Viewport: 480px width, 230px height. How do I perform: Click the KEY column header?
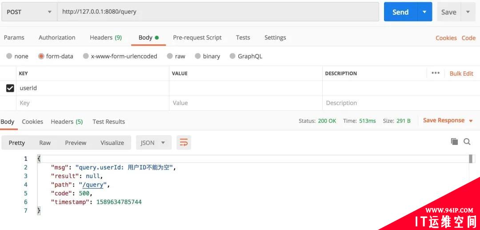click(23, 74)
